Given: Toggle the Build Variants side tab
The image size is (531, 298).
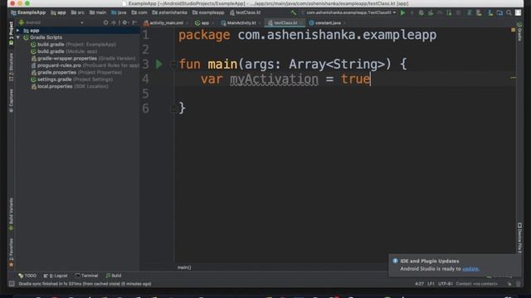Looking at the screenshot, I should pyautogui.click(x=11, y=214).
